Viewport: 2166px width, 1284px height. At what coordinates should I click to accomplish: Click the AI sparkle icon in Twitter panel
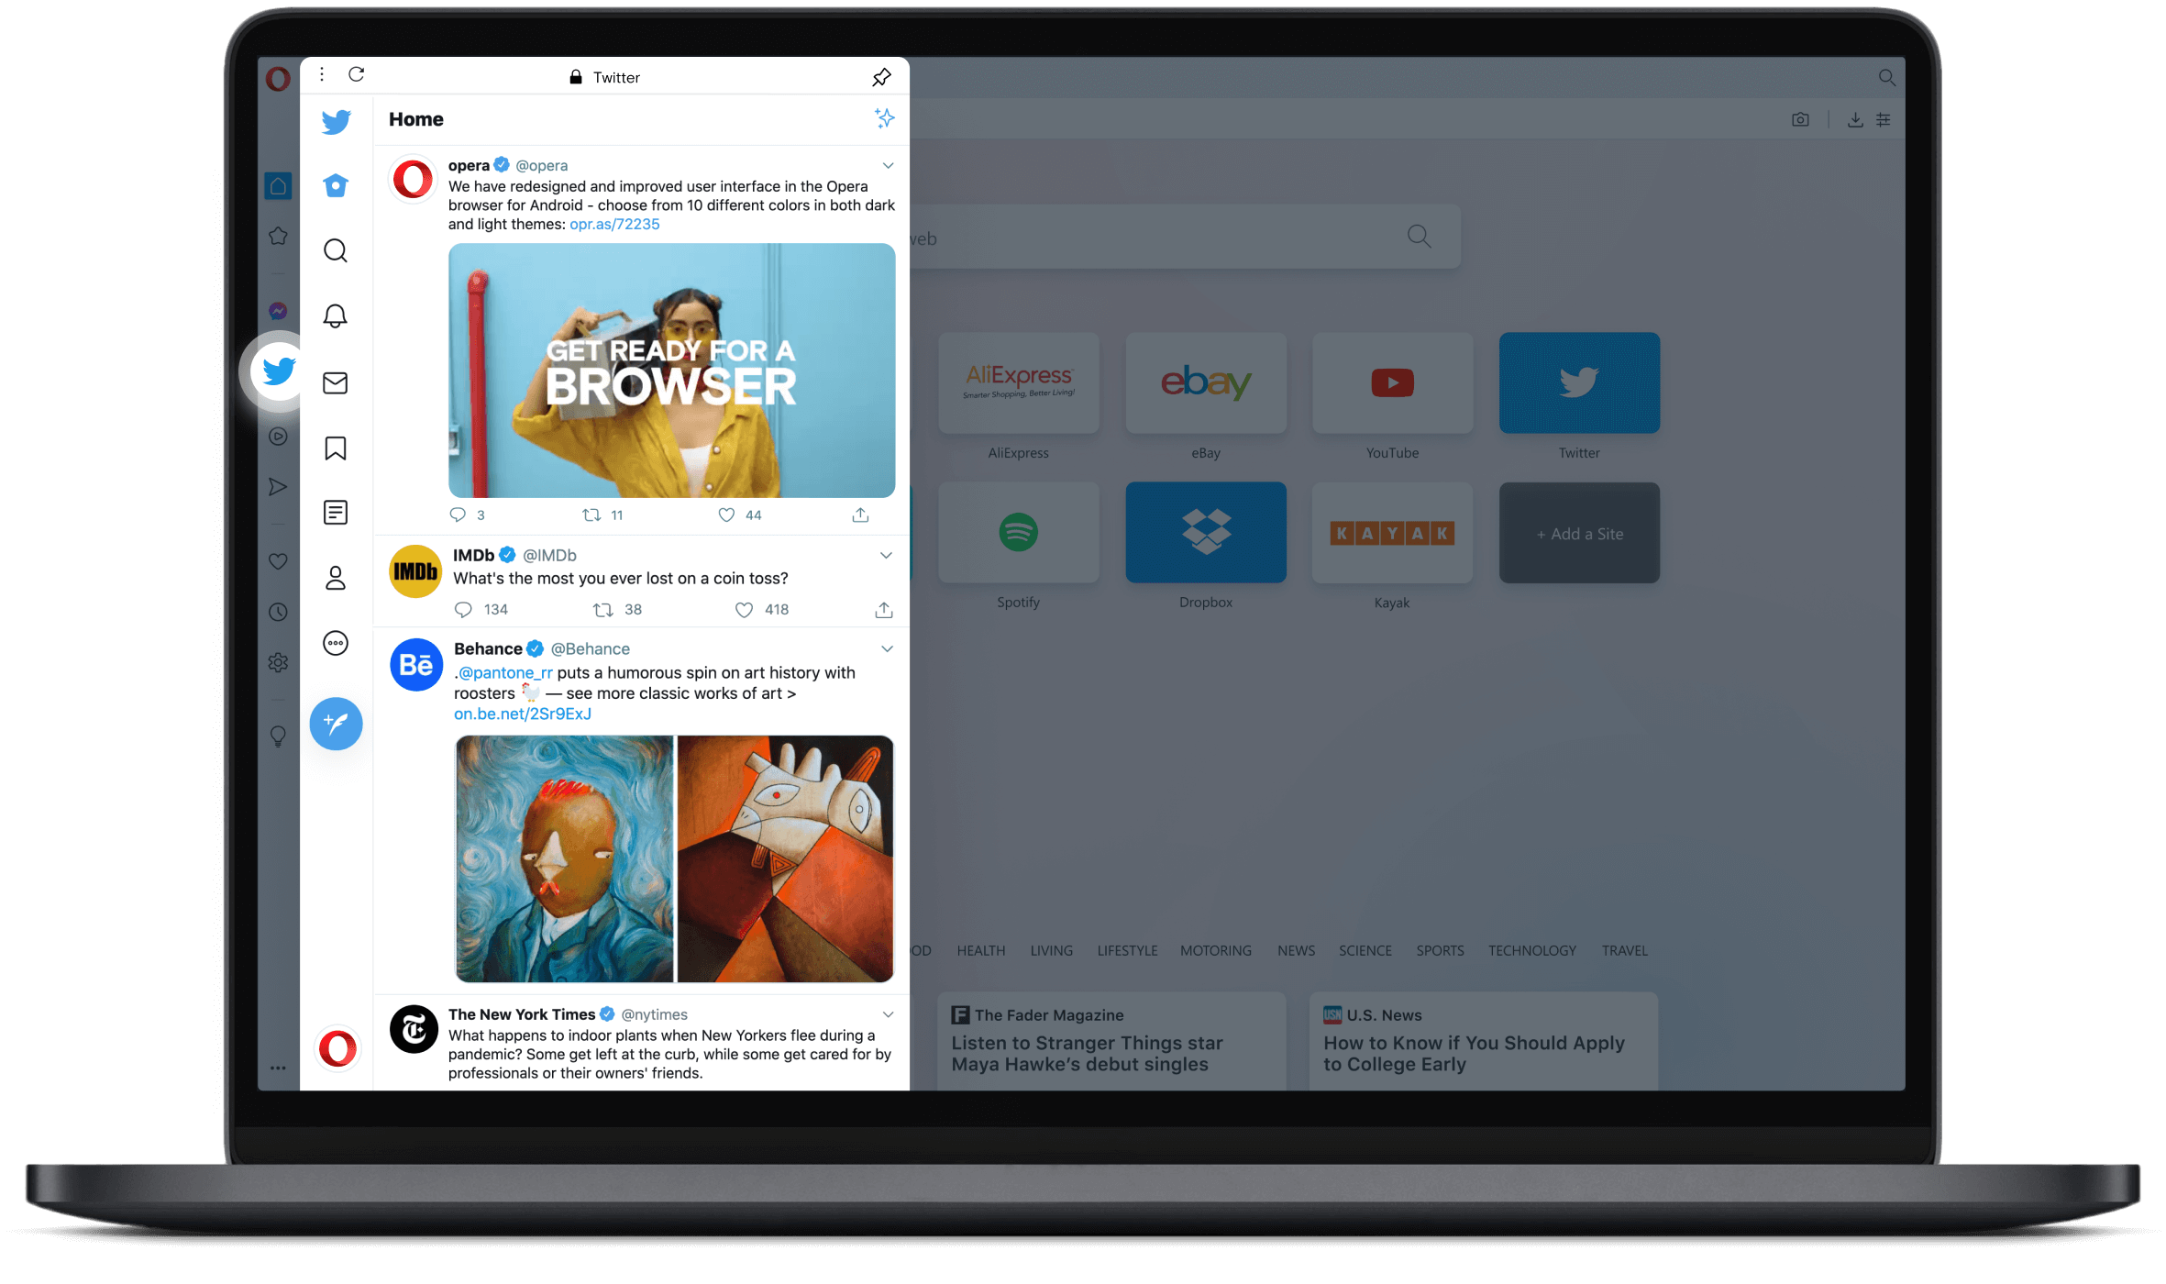point(884,117)
